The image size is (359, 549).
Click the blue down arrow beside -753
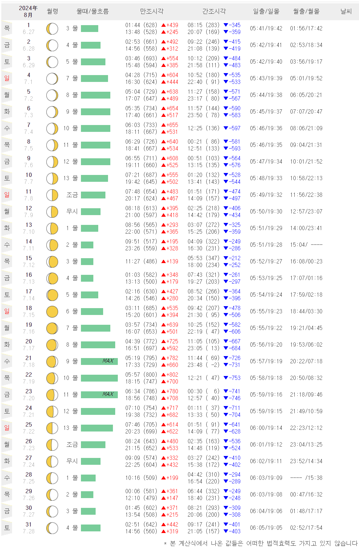coord(226,378)
